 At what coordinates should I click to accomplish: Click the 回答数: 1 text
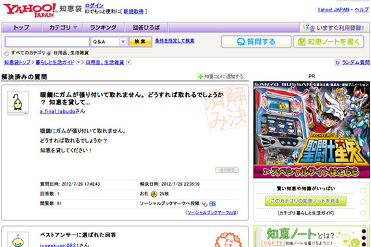[x=49, y=194]
